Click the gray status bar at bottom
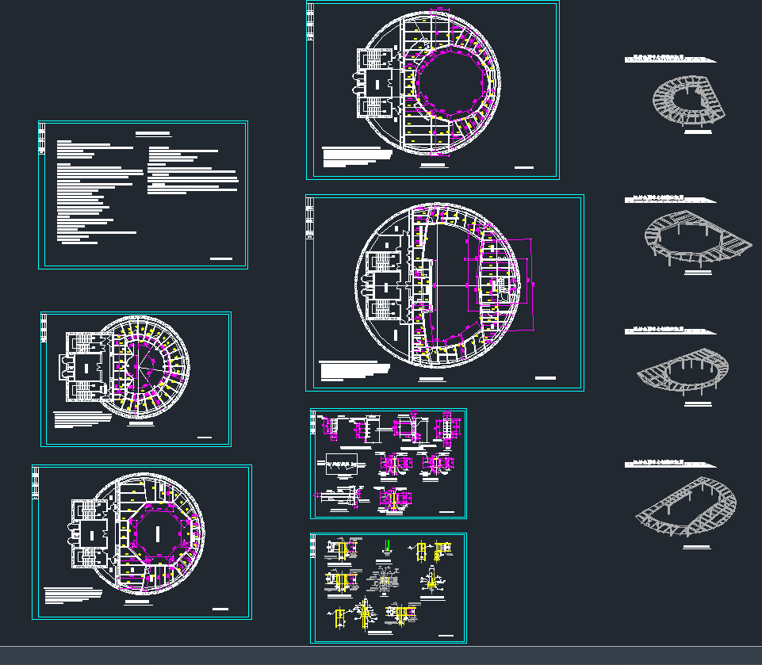Viewport: 762px width, 665px height. (381, 655)
